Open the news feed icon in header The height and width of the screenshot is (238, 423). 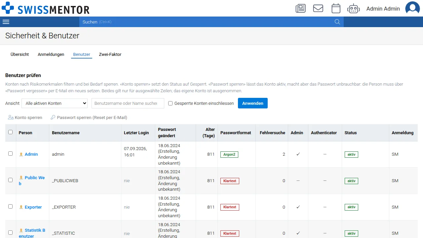300,8
